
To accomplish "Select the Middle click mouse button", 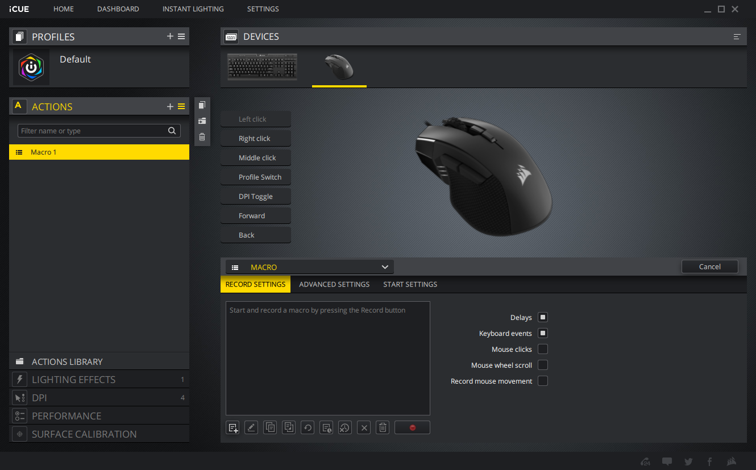I will (x=256, y=158).
